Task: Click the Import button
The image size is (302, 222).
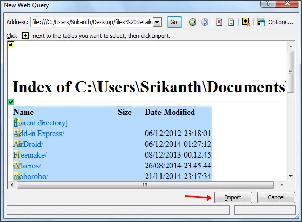Action: pyautogui.click(x=233, y=197)
